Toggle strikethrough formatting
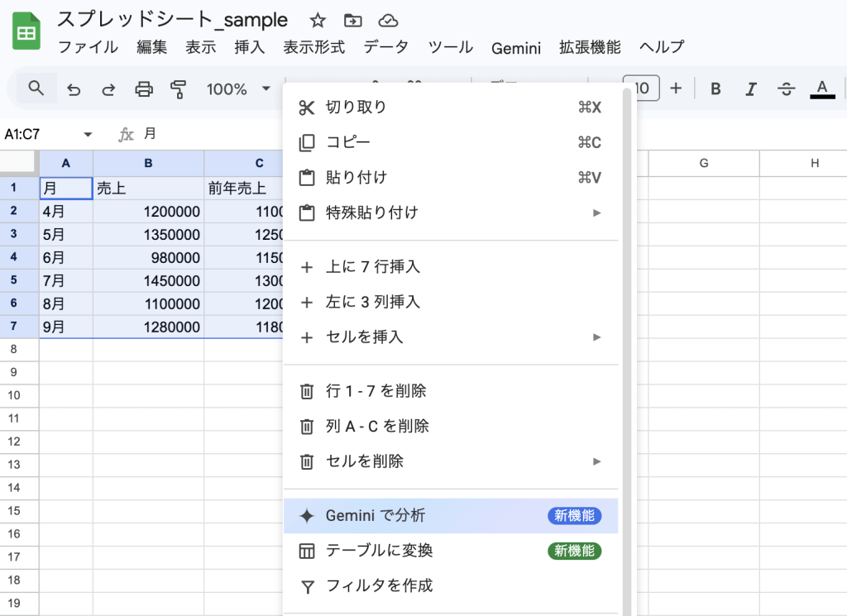The height and width of the screenshot is (616, 847). 787,88
